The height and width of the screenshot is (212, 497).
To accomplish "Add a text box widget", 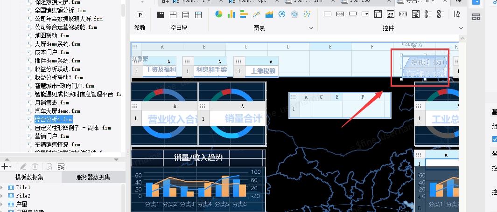I will tap(328, 14).
